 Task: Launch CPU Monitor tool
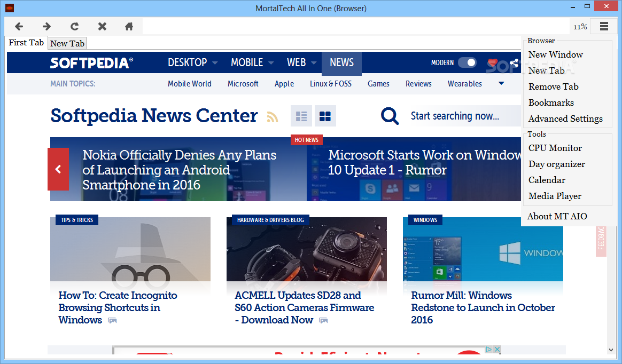555,148
